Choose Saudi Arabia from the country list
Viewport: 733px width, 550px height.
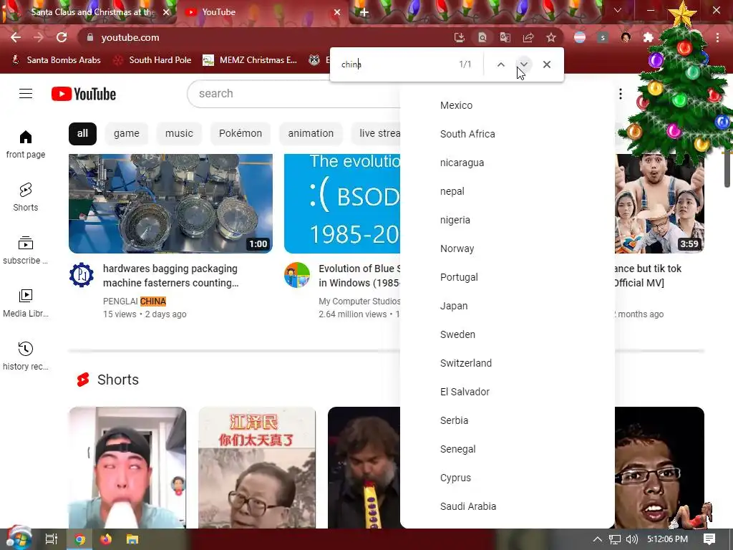coord(508,506)
